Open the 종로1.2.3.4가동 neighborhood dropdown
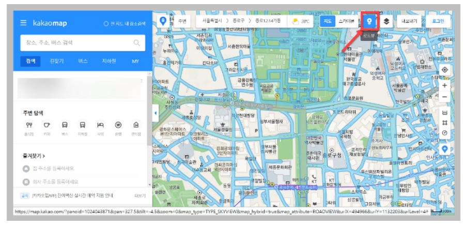 [x=268, y=21]
